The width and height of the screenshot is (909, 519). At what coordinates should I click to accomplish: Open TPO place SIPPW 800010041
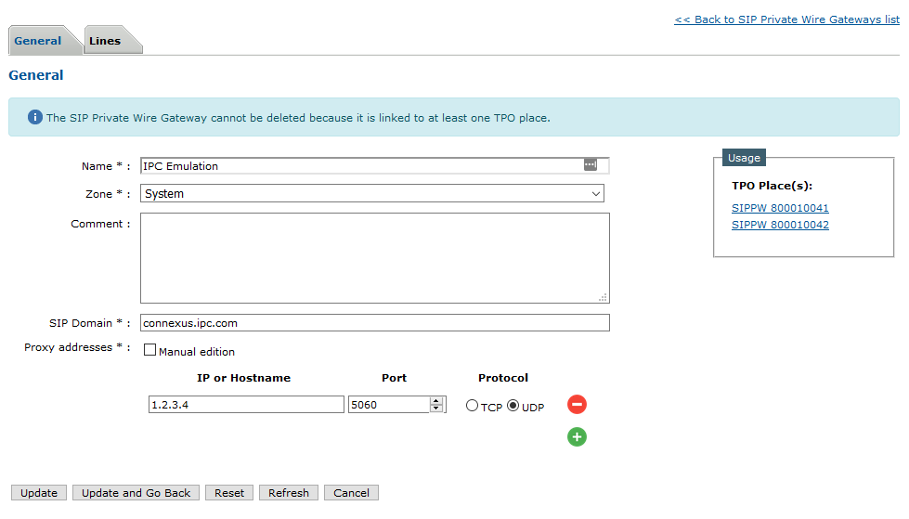pyautogui.click(x=780, y=208)
